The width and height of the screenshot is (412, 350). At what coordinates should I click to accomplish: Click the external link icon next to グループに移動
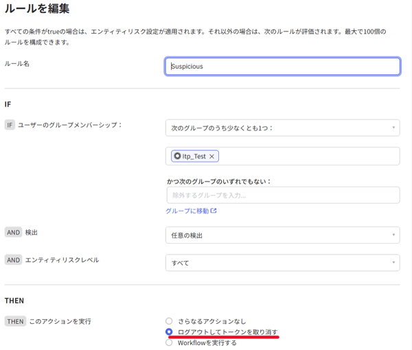[214, 211]
